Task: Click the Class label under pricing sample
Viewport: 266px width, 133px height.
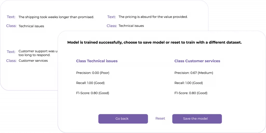Action: tap(112, 26)
